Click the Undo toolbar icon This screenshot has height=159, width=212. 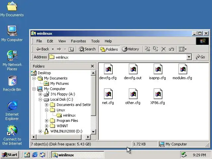tap(171, 49)
